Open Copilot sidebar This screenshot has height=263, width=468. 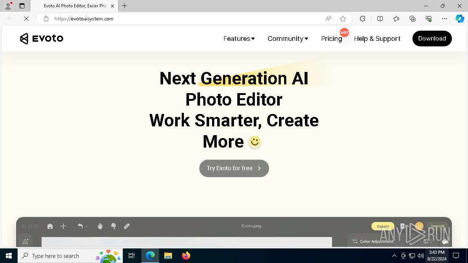point(460,19)
